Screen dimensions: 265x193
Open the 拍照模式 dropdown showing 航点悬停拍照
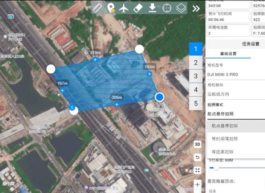pos(236,114)
